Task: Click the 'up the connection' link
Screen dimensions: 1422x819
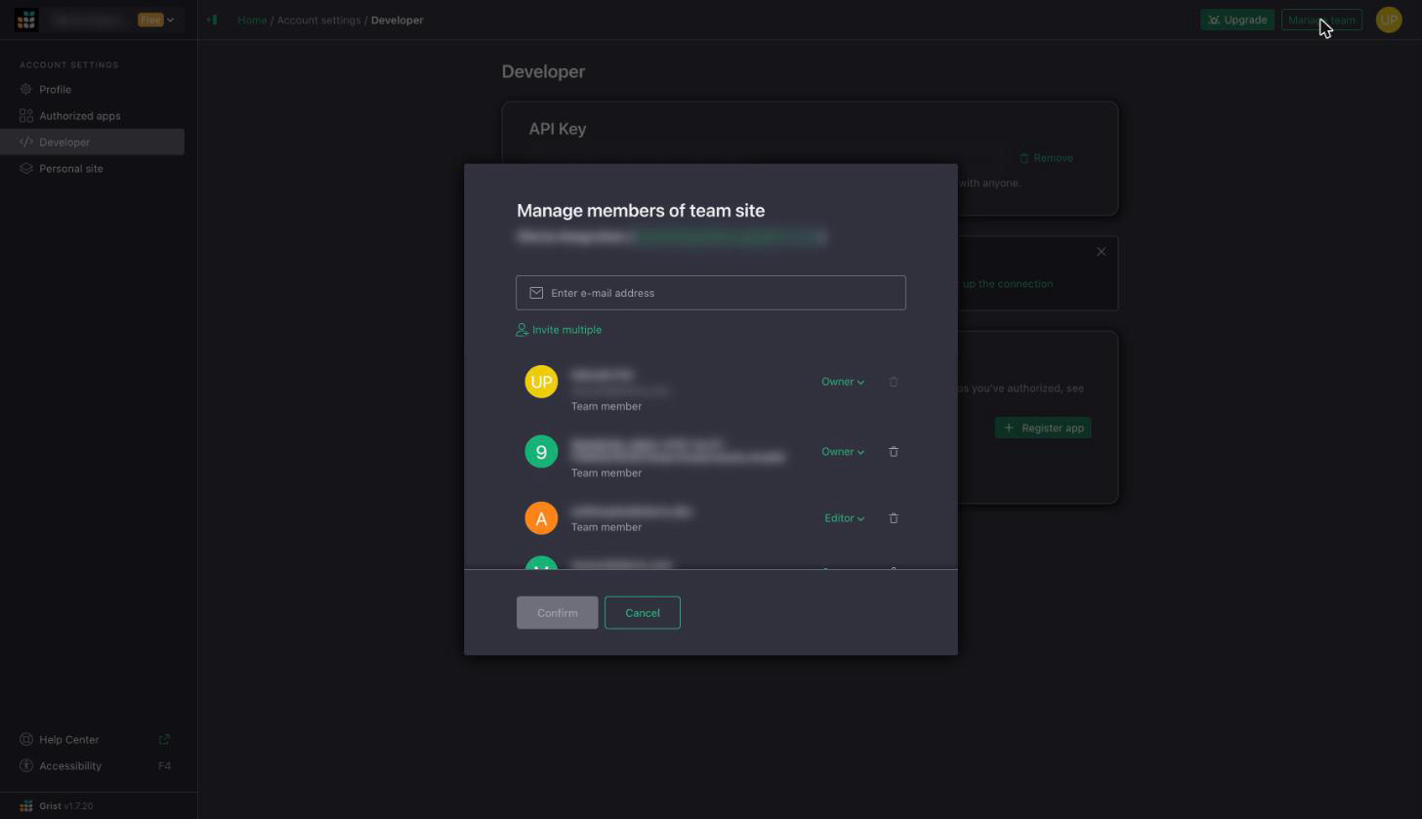Action: (1008, 284)
